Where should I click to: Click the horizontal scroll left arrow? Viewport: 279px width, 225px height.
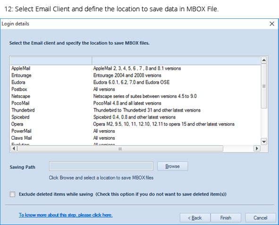pyautogui.click(x=14, y=149)
